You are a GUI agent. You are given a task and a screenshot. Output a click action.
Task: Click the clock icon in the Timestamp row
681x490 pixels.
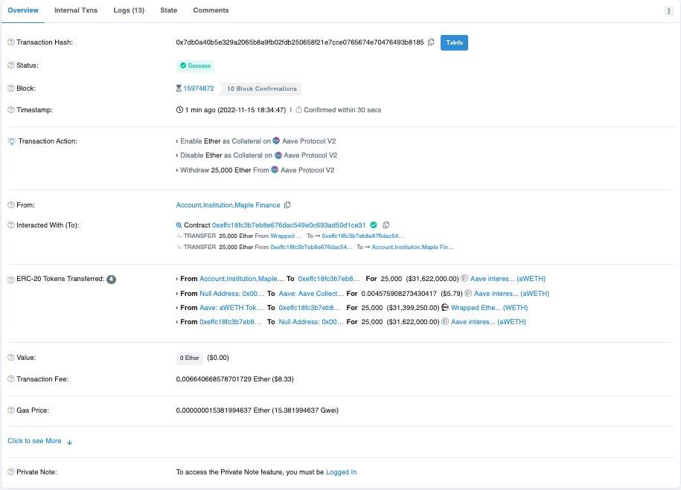pyautogui.click(x=179, y=110)
